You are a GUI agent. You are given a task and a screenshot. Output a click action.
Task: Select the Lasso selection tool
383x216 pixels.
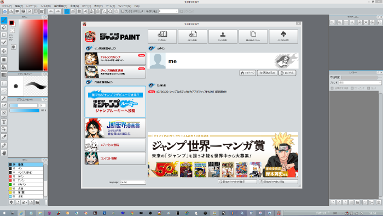[x=4, y=91]
